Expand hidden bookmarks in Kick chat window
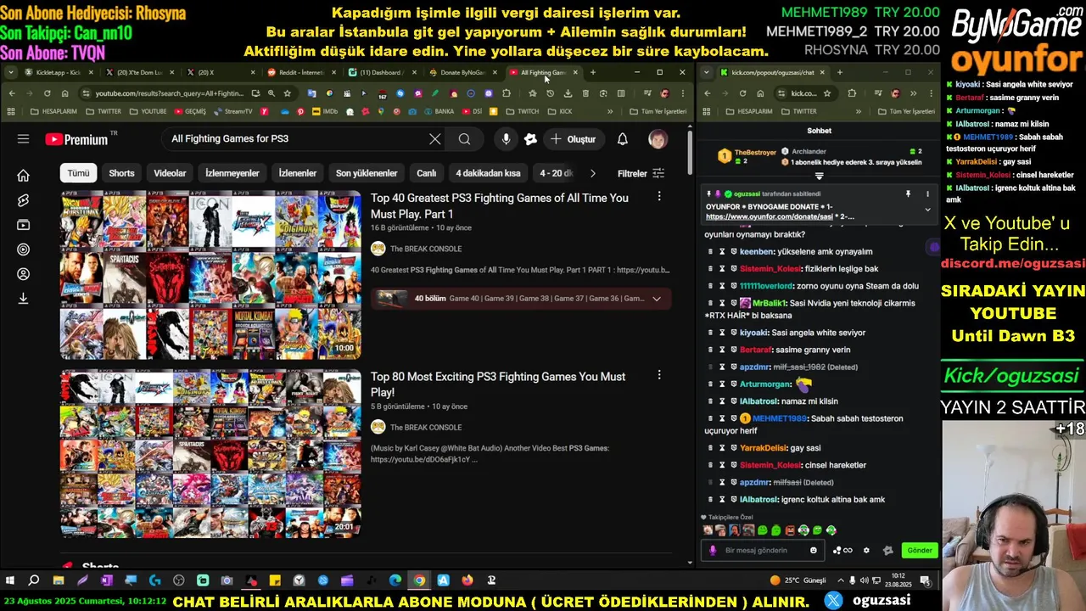Image resolution: width=1086 pixels, height=611 pixels. point(858,111)
